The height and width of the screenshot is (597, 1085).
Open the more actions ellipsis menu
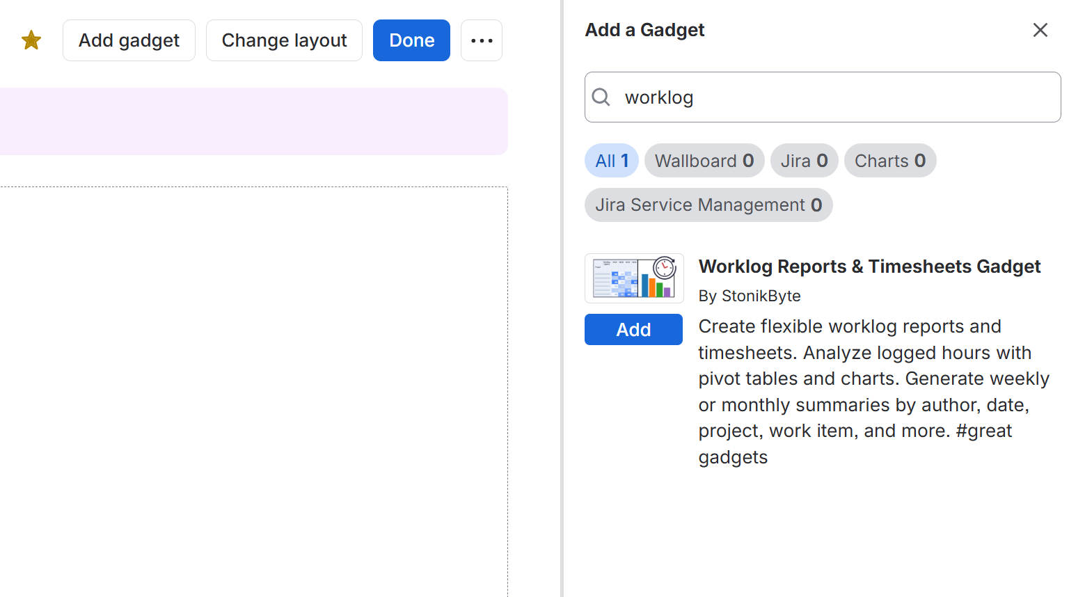[482, 40]
